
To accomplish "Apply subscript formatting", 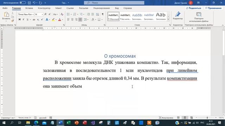I will click(x=38, y=20).
